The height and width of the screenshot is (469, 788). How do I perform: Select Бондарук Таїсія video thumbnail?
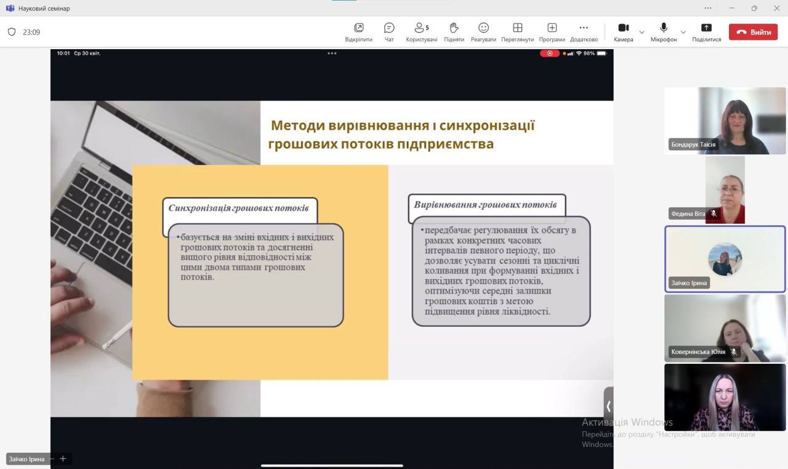[x=725, y=120]
